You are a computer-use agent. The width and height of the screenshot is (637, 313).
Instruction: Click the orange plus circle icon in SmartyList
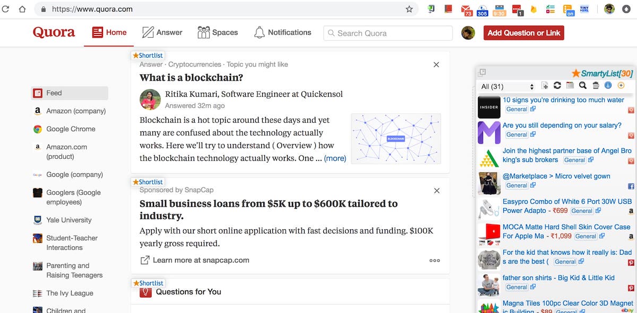tap(621, 86)
